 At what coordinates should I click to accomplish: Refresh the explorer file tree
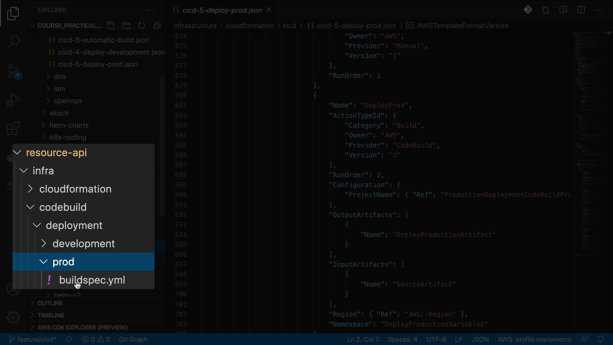[141, 26]
